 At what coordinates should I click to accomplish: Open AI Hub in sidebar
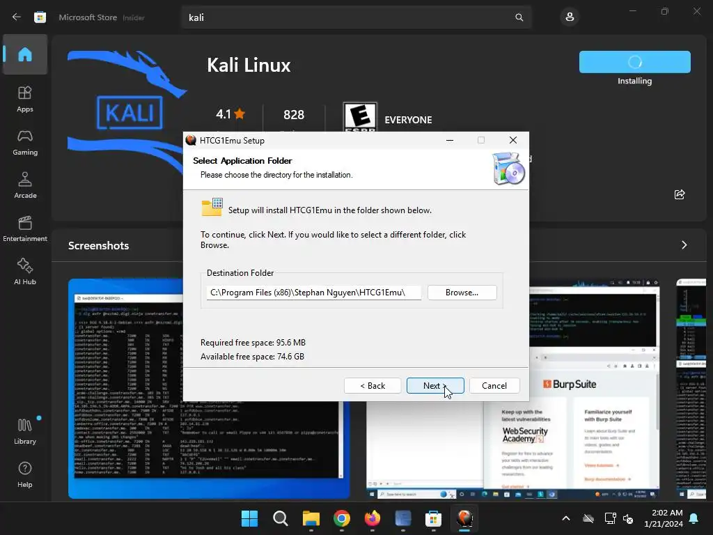(x=25, y=272)
